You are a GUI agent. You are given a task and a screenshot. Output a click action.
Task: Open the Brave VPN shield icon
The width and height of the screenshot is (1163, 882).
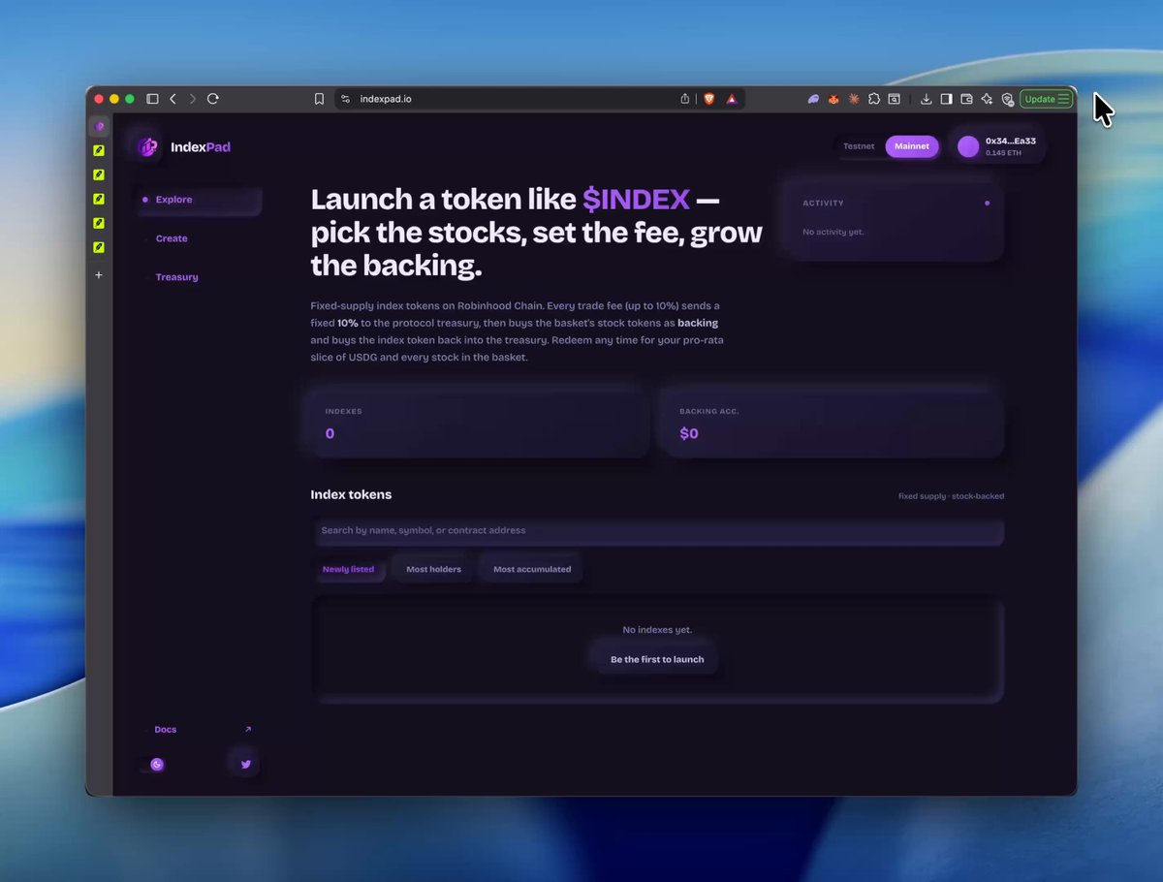click(1007, 99)
